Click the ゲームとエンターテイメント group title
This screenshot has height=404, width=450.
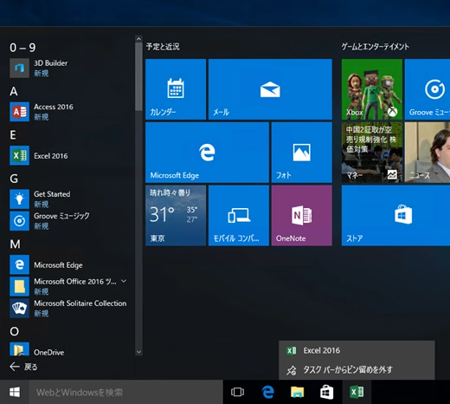(x=376, y=47)
